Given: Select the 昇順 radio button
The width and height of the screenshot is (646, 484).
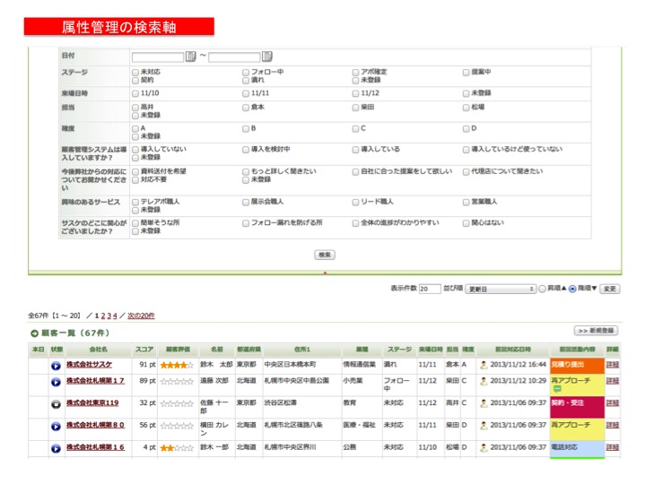Looking at the screenshot, I should click(543, 290).
